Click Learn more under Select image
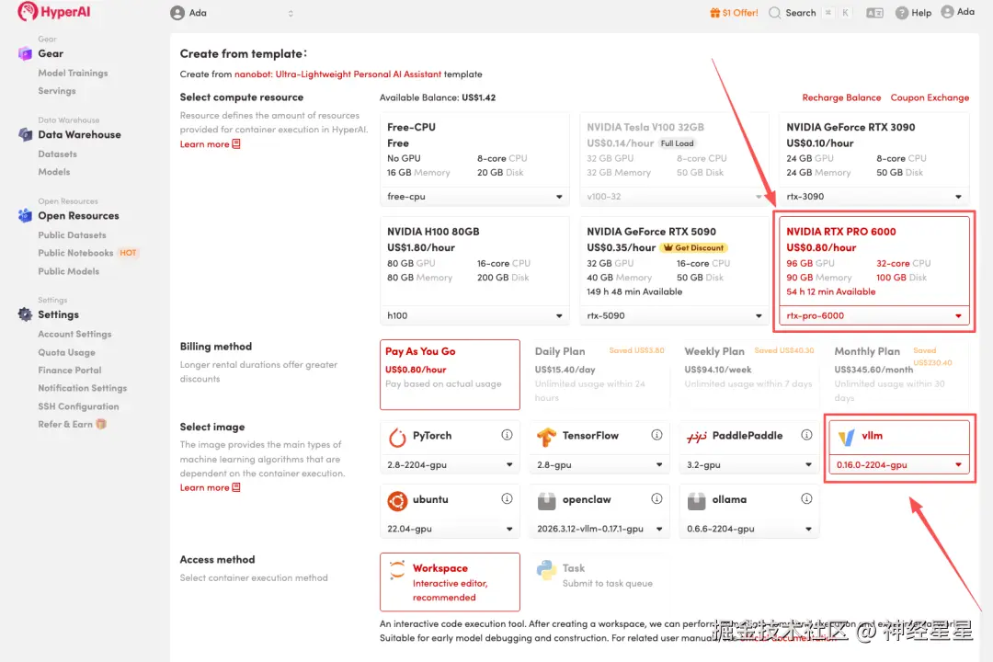993x662 pixels. (210, 487)
